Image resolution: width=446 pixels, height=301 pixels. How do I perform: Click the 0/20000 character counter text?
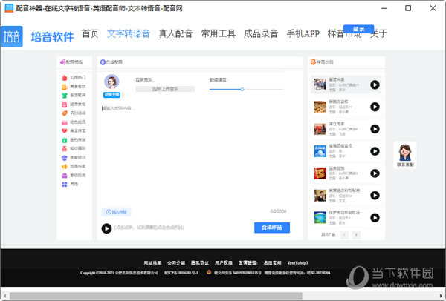tap(278, 211)
